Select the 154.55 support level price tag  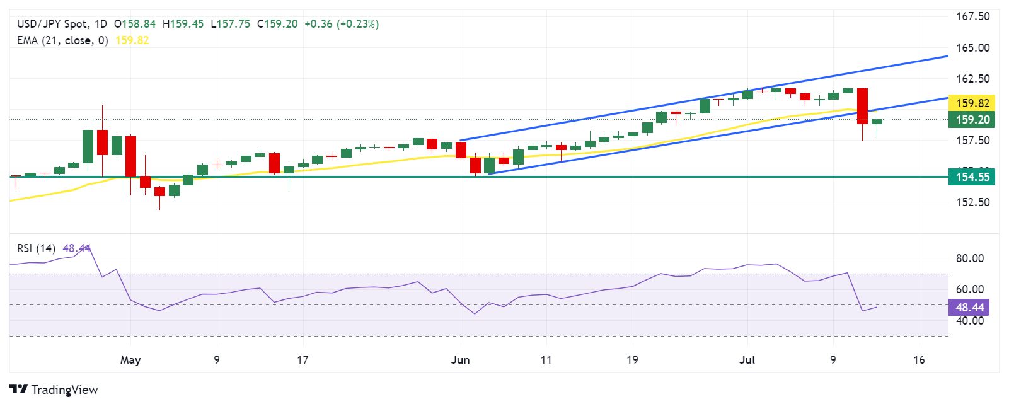coord(972,177)
